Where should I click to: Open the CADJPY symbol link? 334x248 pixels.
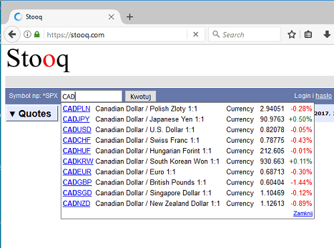(x=76, y=119)
